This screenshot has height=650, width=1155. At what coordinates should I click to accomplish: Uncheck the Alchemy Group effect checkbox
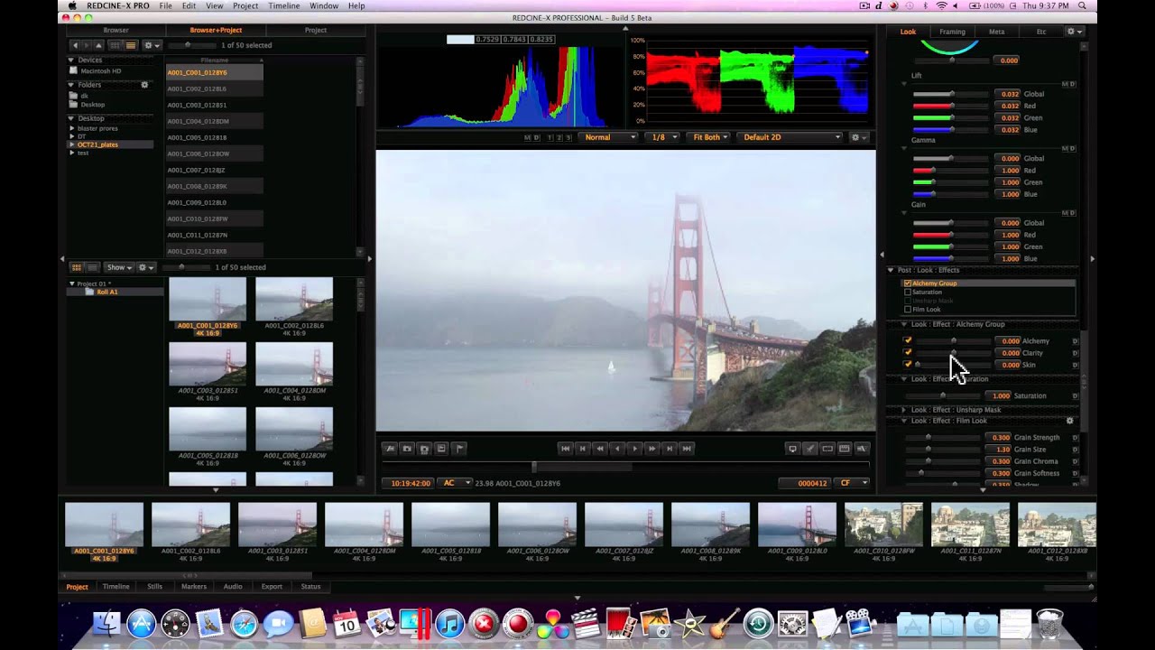908,283
